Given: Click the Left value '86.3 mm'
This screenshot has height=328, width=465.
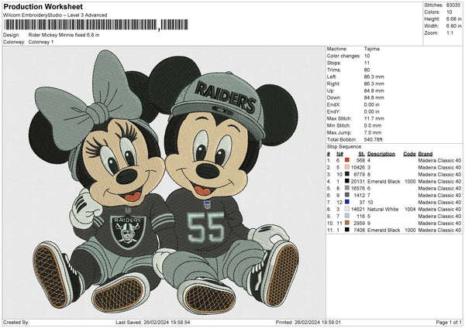Looking at the screenshot, I should coord(374,77).
